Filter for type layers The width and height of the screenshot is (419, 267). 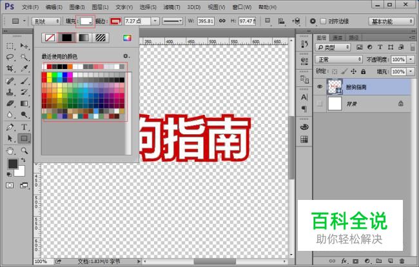(x=380, y=47)
